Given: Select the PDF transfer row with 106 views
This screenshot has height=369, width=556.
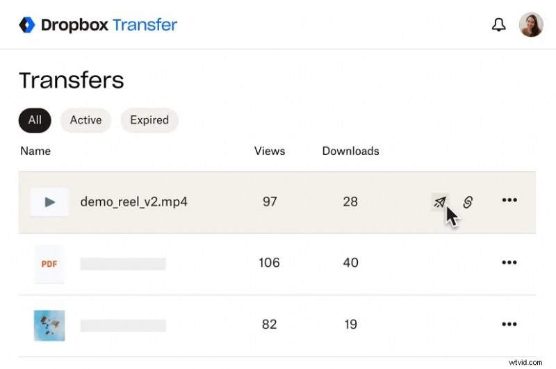Looking at the screenshot, I should pos(208,263).
